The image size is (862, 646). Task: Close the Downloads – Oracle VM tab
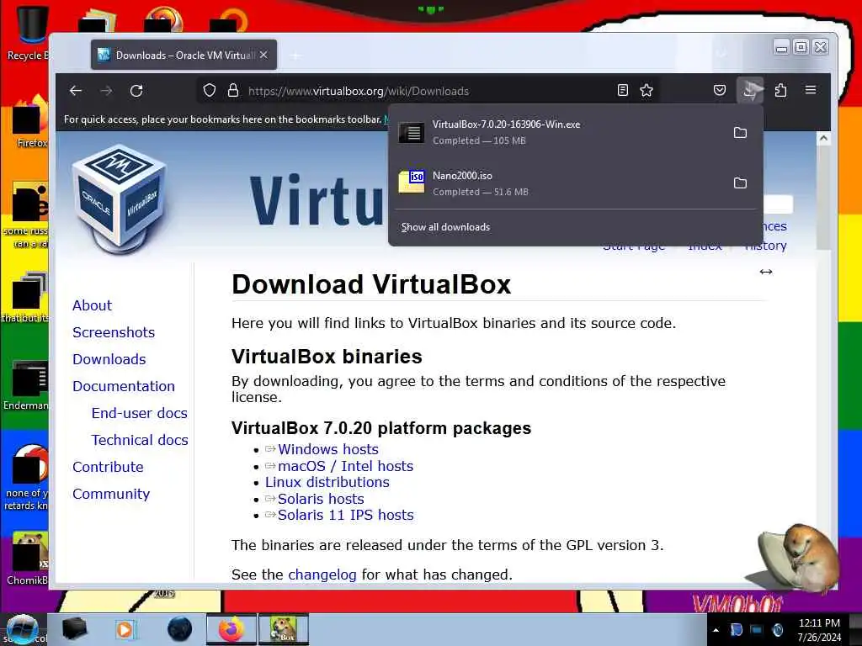point(263,55)
